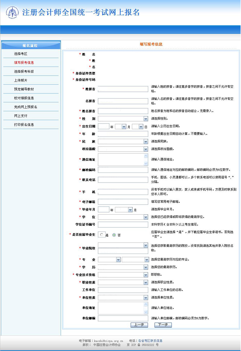Open the 政治面貌 dropdown
241x351 pixels.
coord(123,149)
